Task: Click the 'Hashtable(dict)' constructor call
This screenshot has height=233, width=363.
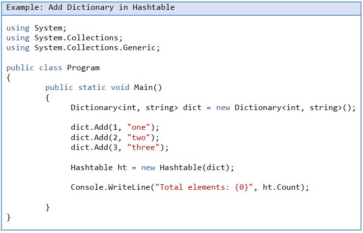Action: pyautogui.click(x=195, y=168)
